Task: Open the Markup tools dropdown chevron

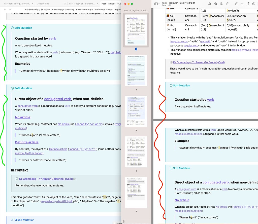Action: [x=242, y=4]
